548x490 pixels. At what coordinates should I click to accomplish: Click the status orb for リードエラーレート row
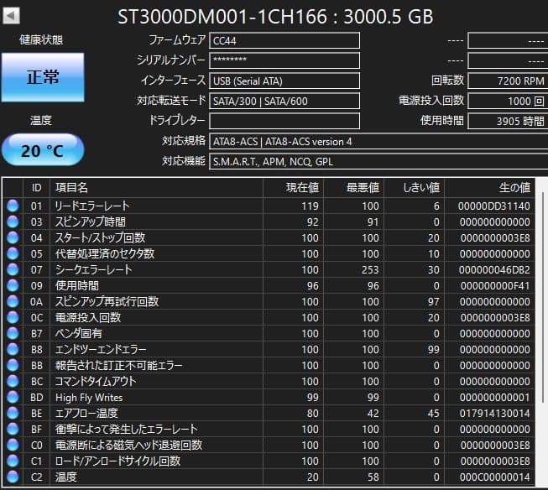(13, 206)
